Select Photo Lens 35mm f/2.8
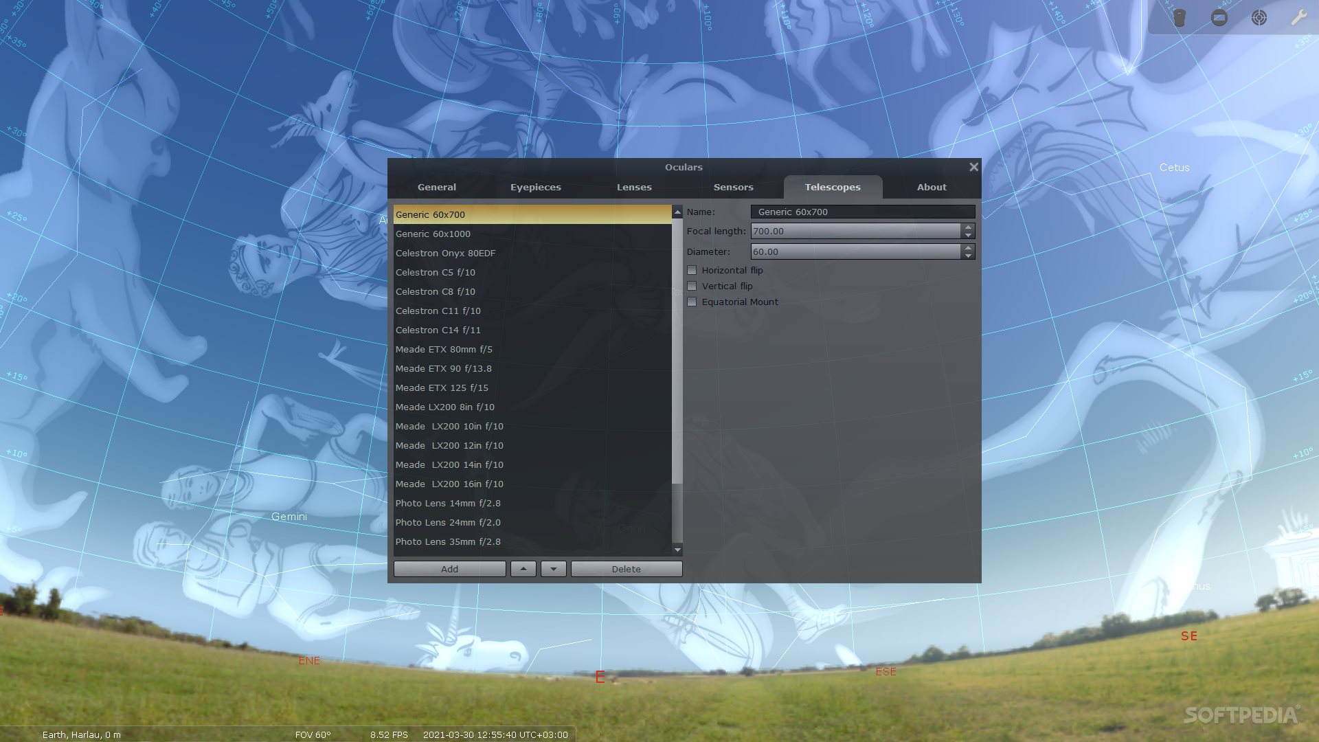This screenshot has width=1319, height=742. coord(532,541)
